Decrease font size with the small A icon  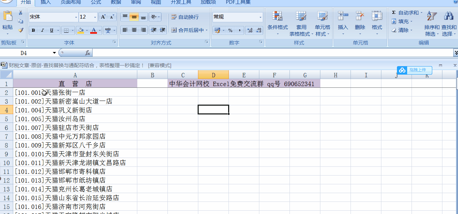coord(112,17)
